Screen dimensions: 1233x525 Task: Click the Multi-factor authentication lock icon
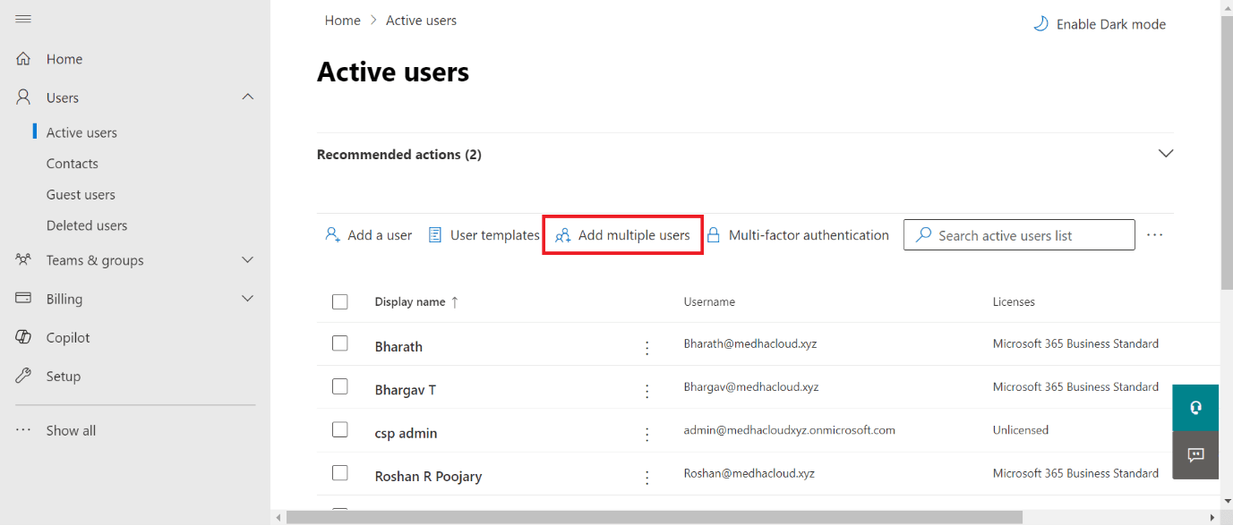(x=715, y=234)
